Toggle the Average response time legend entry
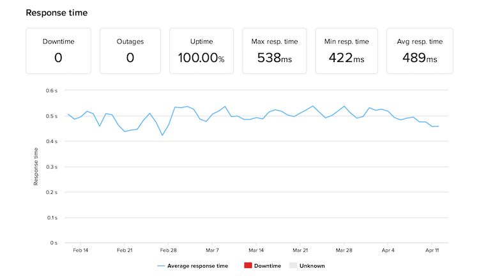Image resolution: width=479 pixels, height=276 pixels. pyautogui.click(x=197, y=266)
